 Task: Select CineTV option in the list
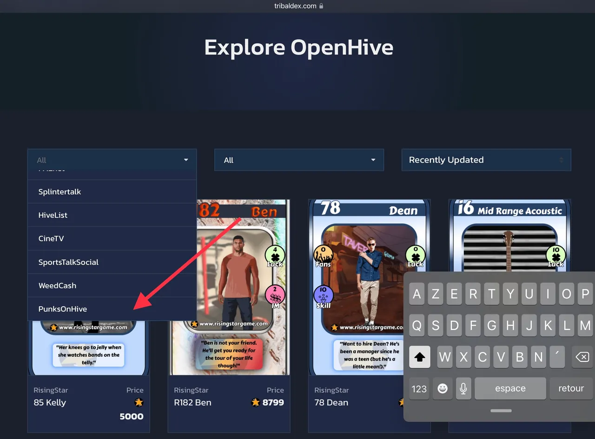tap(112, 238)
